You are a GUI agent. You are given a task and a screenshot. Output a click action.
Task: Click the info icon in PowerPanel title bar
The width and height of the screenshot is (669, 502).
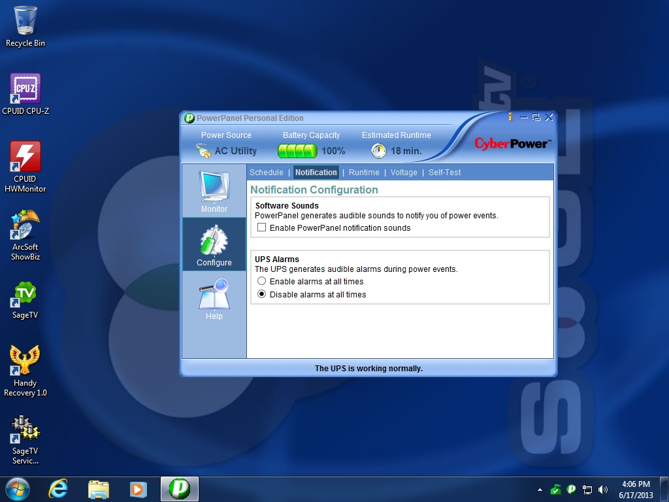tap(510, 116)
